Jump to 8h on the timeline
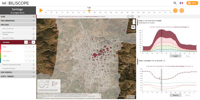Viewport: 200px width, 100px height. pos(68,13)
